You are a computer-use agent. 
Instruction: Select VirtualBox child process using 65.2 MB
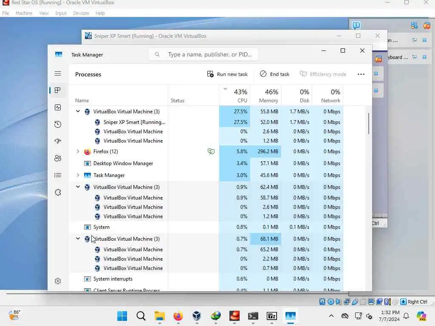coord(206,250)
